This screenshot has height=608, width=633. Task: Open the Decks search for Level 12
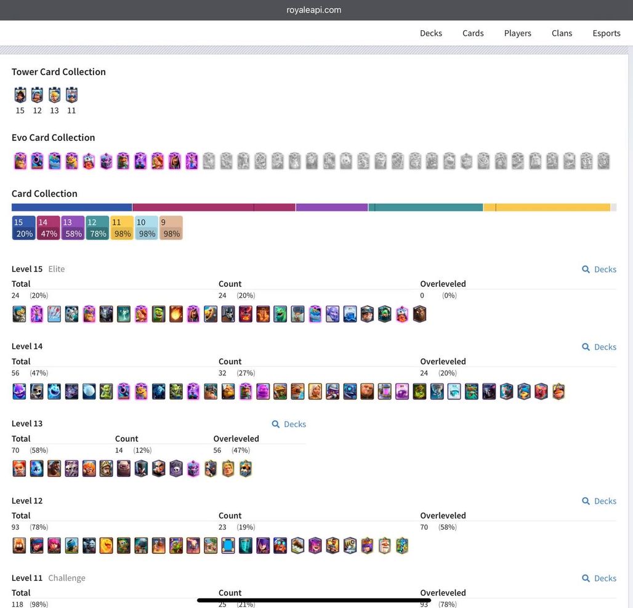pyautogui.click(x=599, y=501)
